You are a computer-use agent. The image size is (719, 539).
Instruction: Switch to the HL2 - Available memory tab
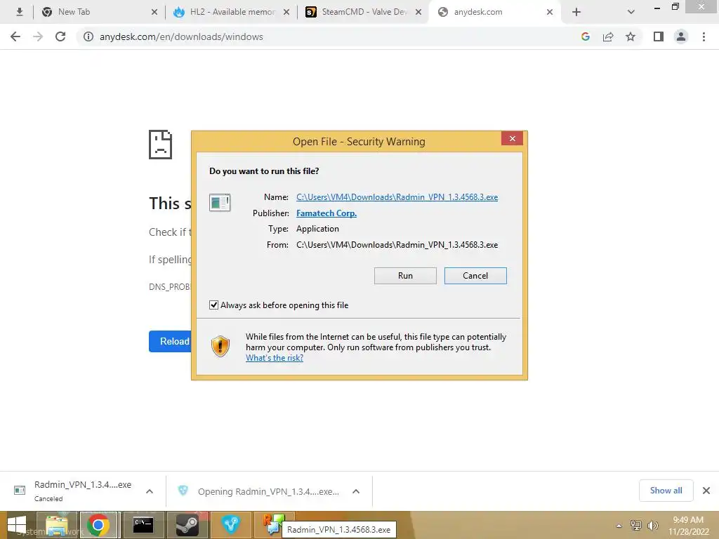coord(232,12)
